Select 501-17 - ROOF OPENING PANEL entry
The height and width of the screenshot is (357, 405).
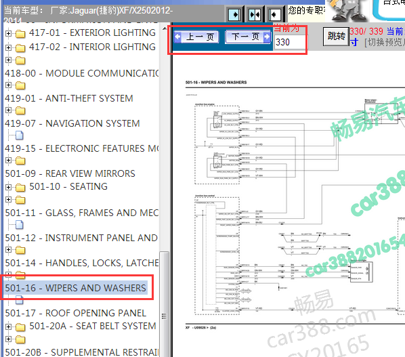(75, 313)
